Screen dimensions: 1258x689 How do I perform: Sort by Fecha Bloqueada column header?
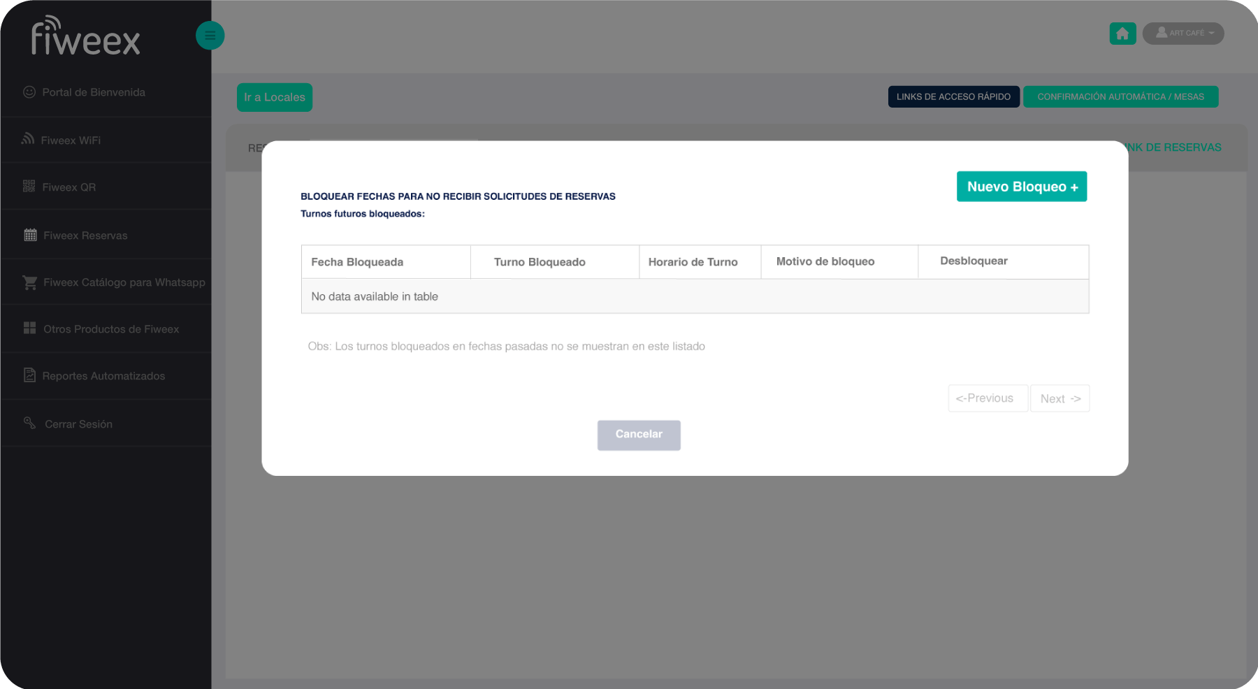(357, 262)
